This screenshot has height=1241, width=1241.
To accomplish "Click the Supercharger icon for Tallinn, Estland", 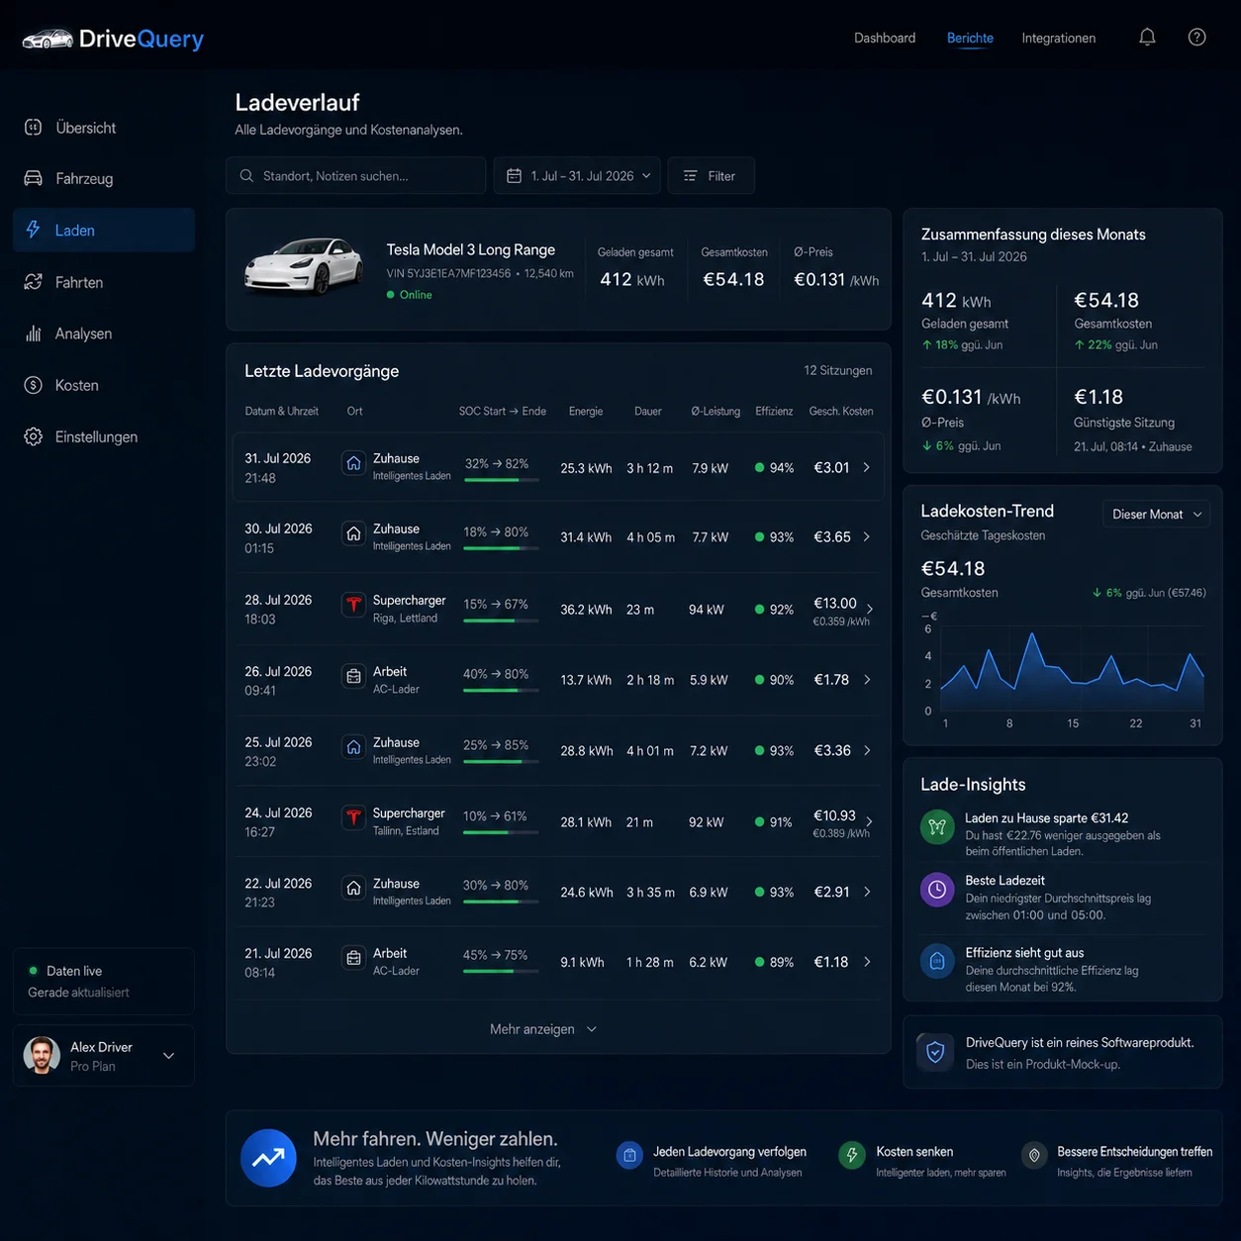I will pos(353,817).
